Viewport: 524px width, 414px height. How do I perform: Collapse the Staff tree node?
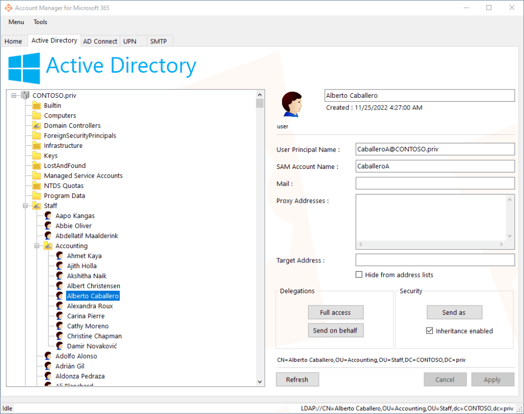click(x=25, y=206)
